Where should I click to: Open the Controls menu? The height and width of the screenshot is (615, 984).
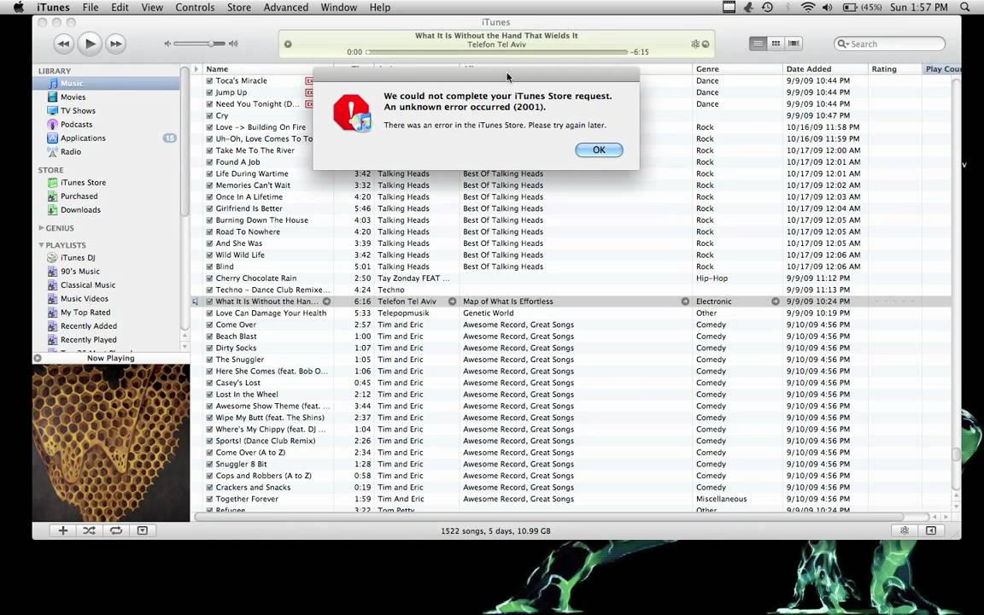pyautogui.click(x=195, y=8)
